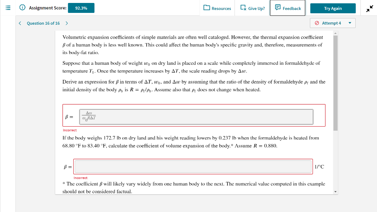377x212 pixels.
Task: Select the first β formula answer field
Action: pyautogui.click(x=196, y=116)
